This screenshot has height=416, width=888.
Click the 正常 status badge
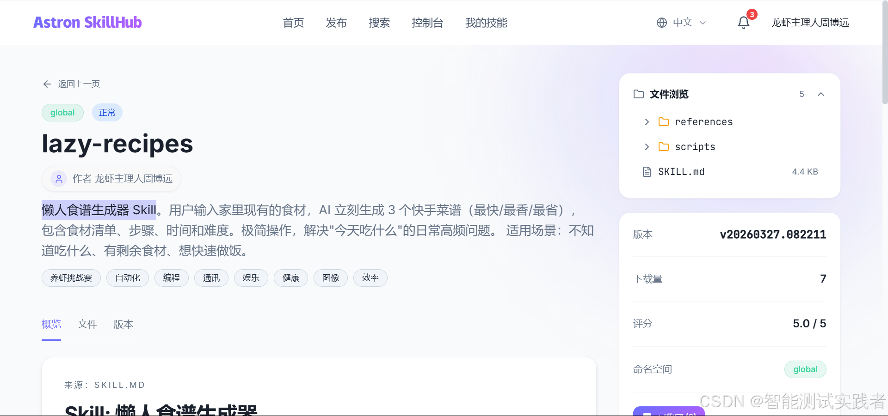(x=107, y=113)
